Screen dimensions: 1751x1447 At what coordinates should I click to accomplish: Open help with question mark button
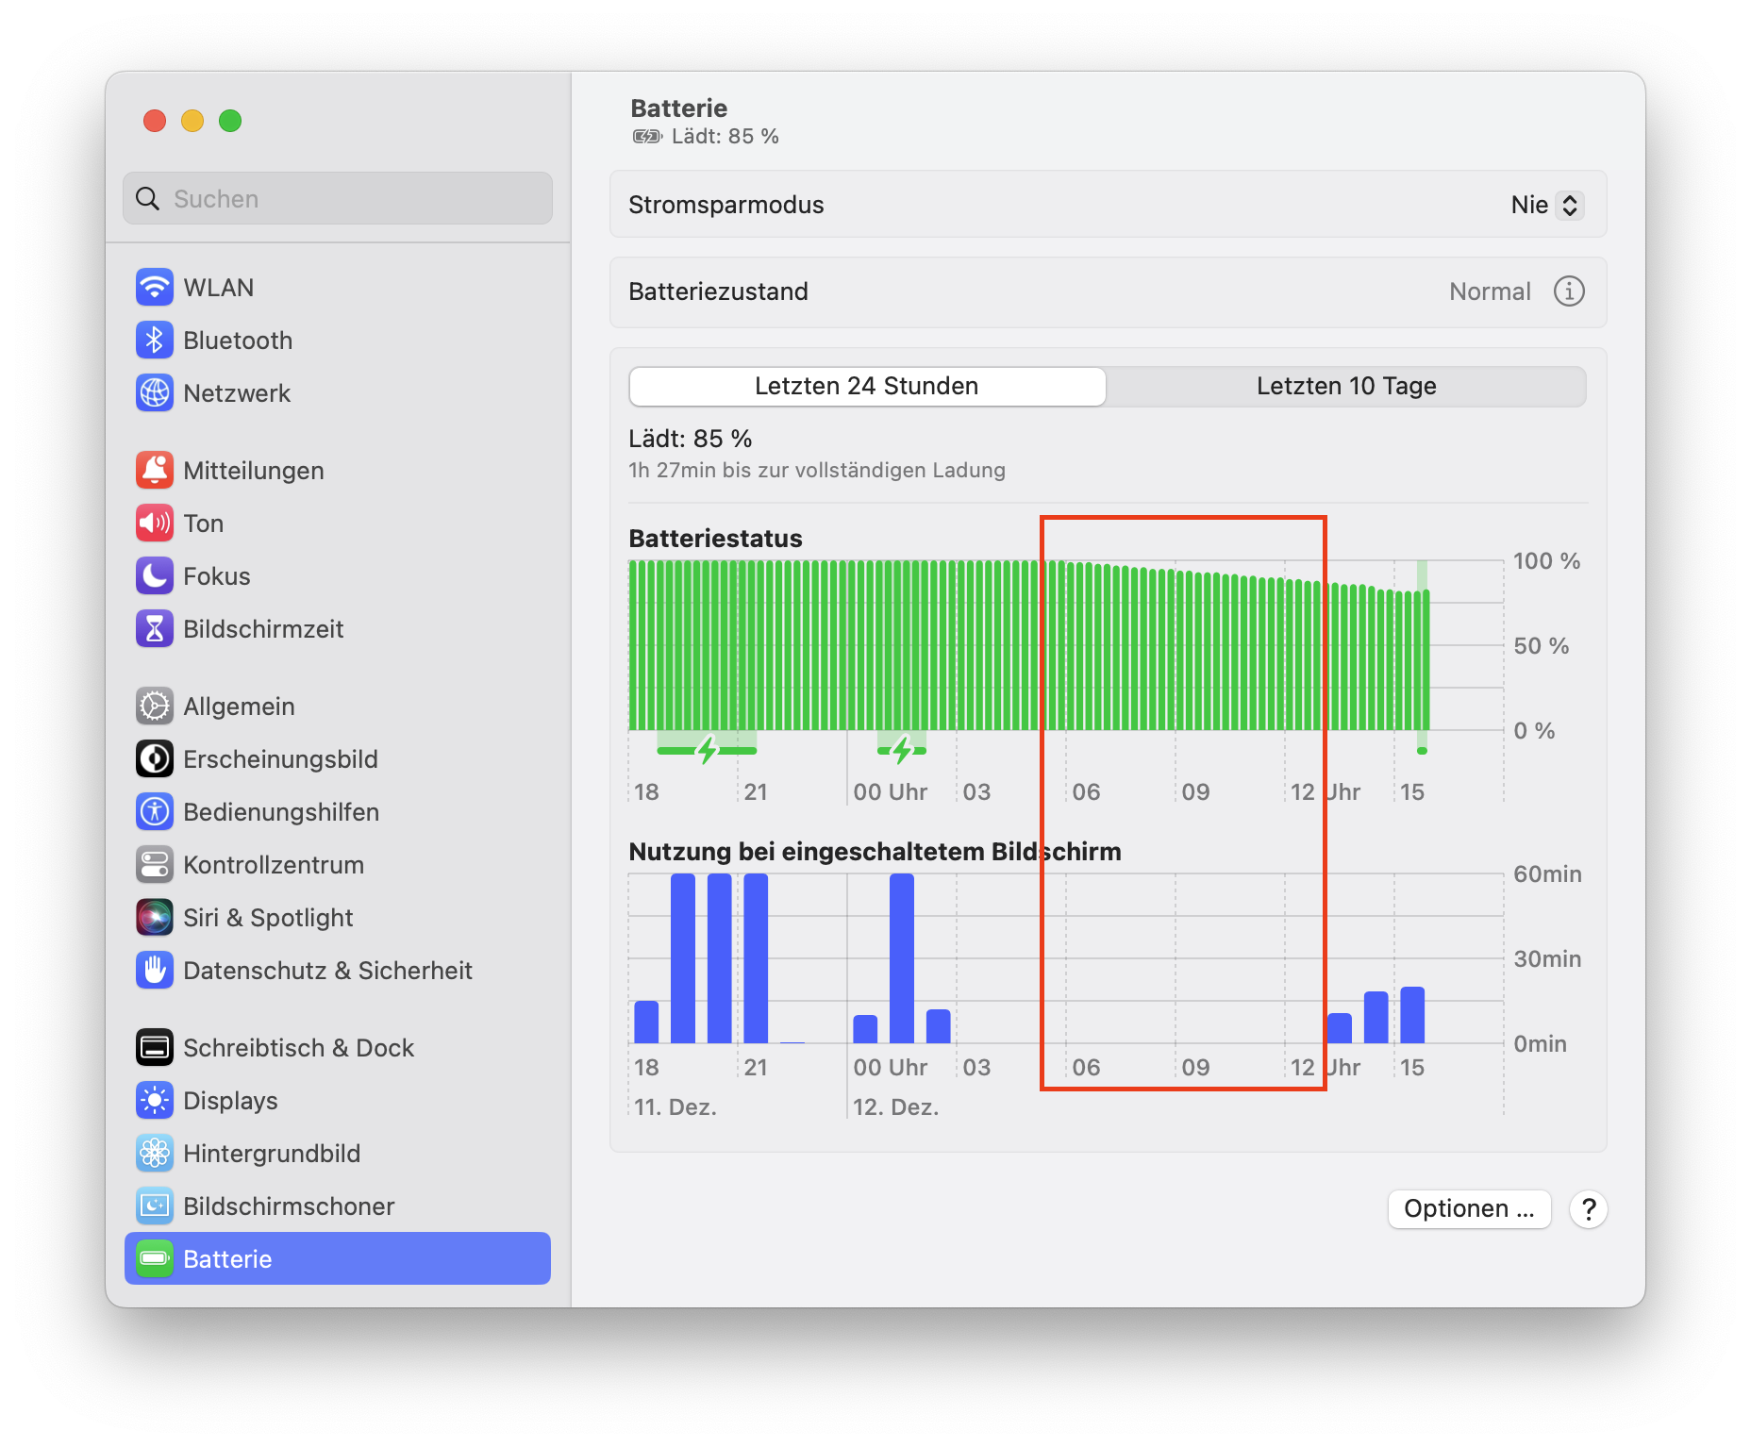(1589, 1209)
